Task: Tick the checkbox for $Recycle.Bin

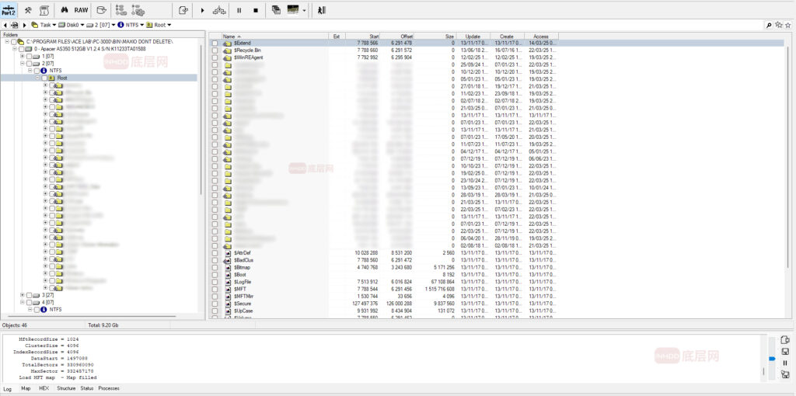Action: 215,50
